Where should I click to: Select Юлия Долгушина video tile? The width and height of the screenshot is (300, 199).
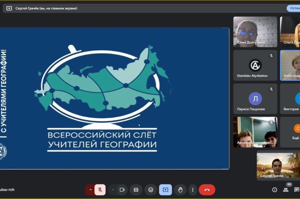coord(255,32)
